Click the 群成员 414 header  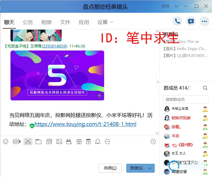click(x=177, y=88)
